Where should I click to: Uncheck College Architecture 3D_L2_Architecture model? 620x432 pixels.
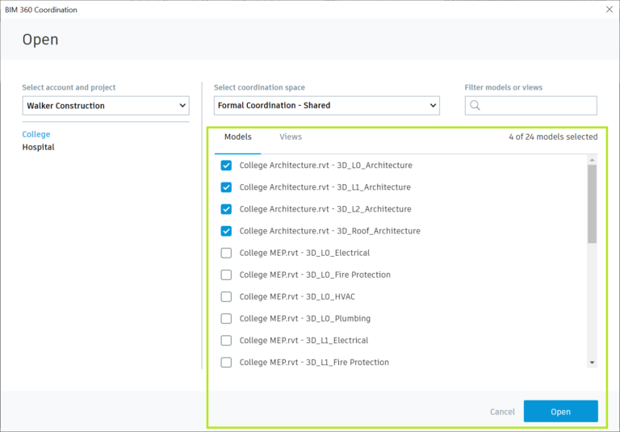(x=226, y=209)
